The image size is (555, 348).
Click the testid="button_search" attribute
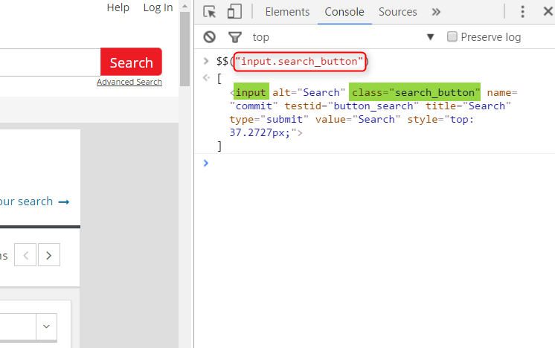pyautogui.click(x=351, y=106)
